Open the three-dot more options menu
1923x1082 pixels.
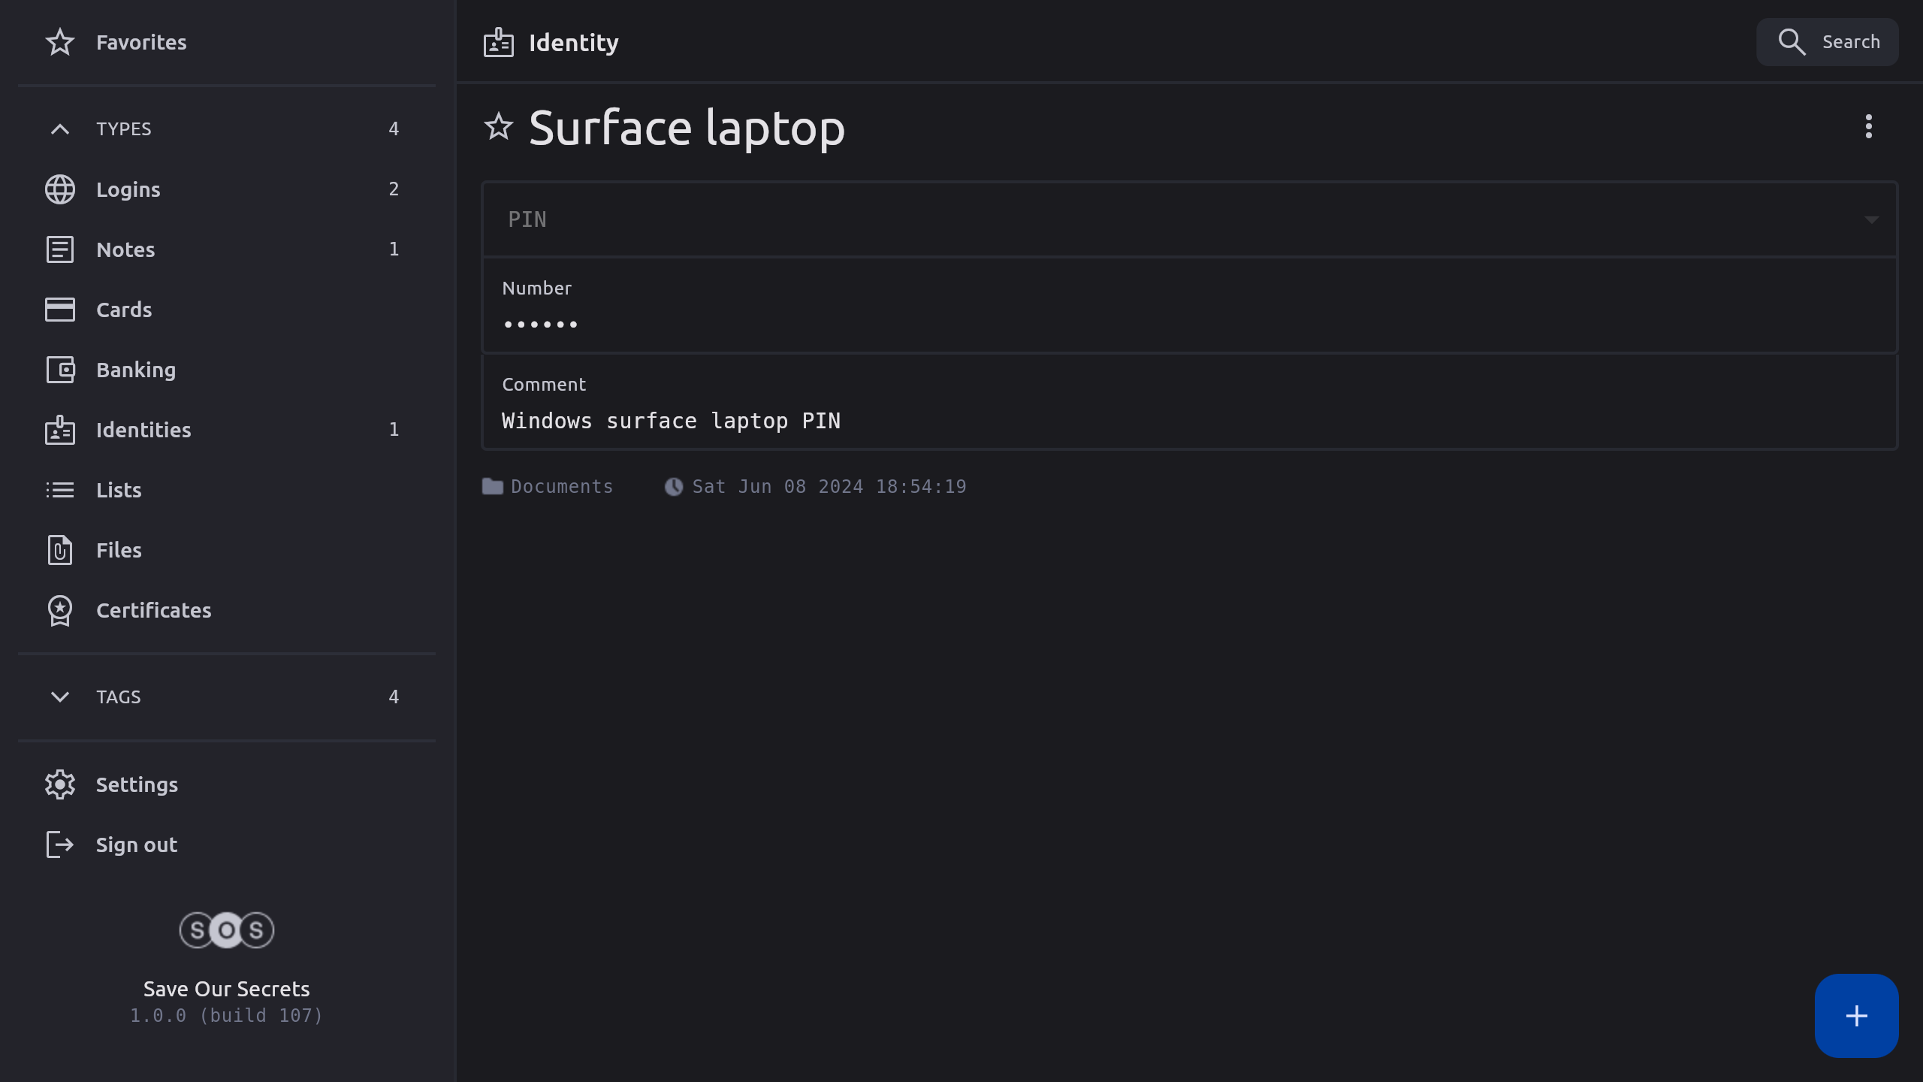[x=1868, y=126]
